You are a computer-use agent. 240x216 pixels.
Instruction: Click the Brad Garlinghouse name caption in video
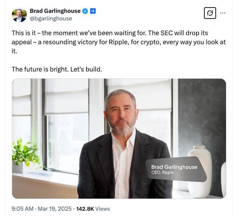(174, 167)
